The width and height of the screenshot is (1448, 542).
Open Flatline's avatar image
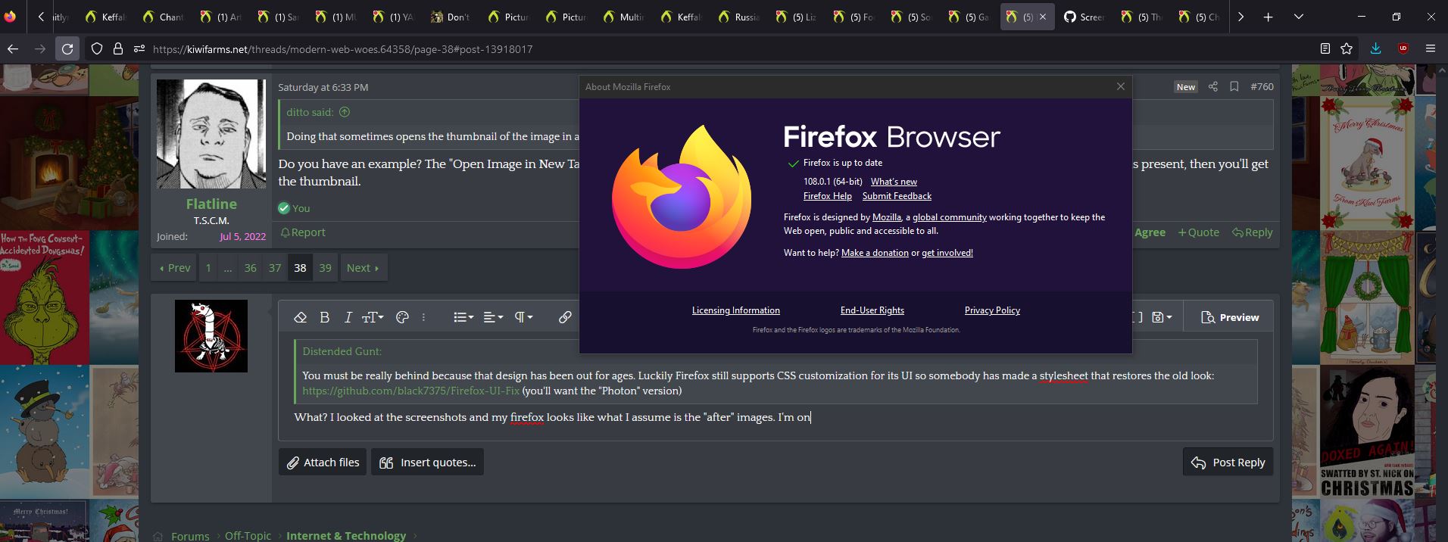point(211,134)
